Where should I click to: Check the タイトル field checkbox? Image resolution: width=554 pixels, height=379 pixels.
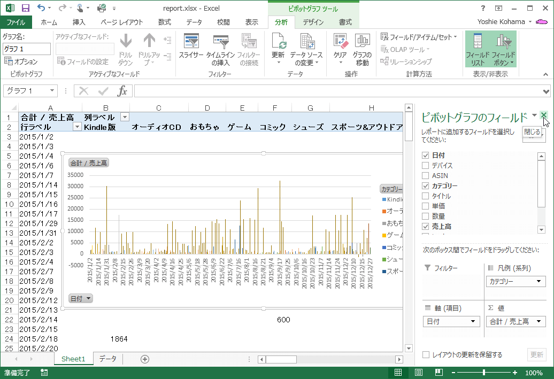426,196
